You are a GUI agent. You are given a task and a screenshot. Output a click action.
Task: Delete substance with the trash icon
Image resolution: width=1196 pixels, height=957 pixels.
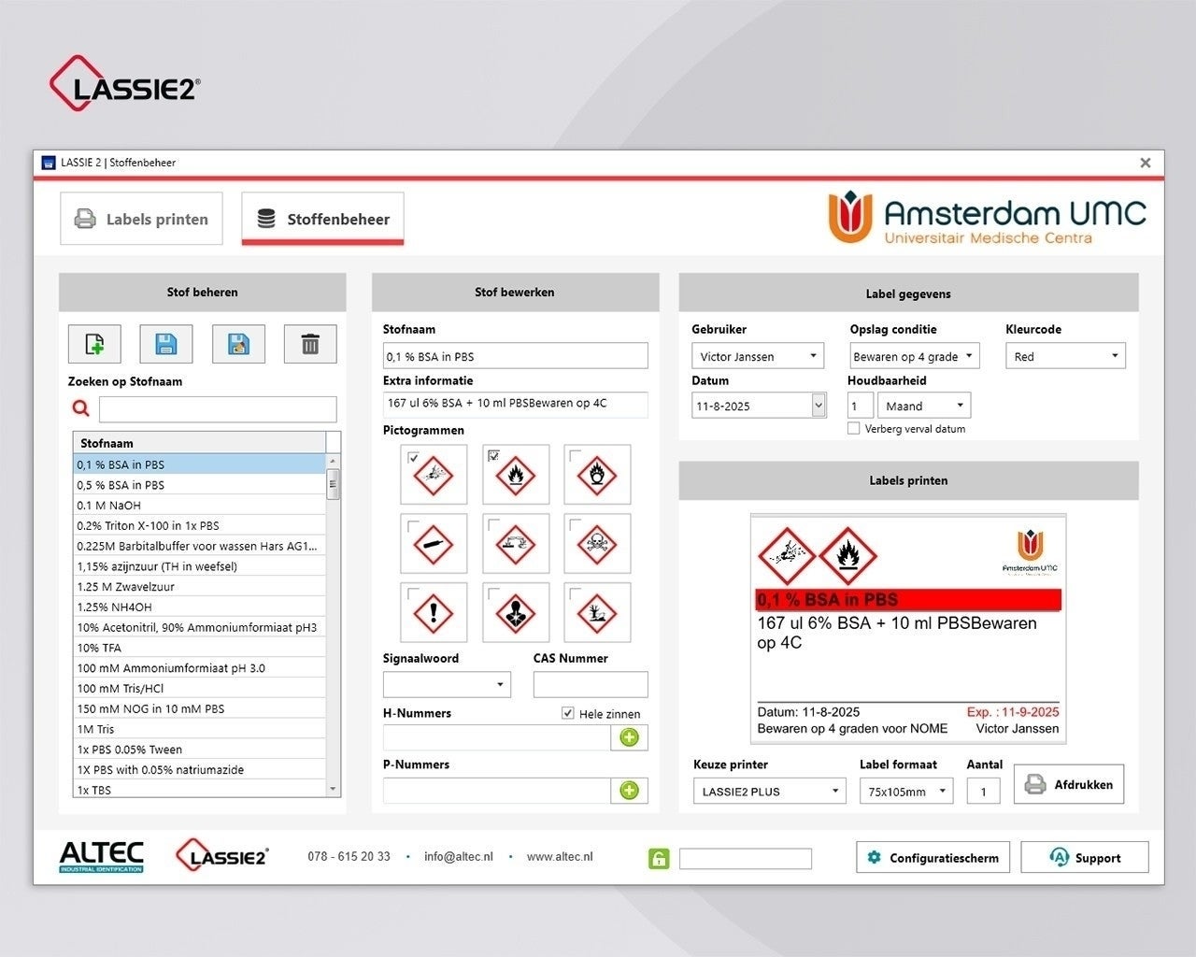pos(310,345)
